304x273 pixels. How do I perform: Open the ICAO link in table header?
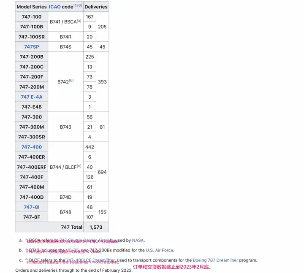[x=54, y=7]
